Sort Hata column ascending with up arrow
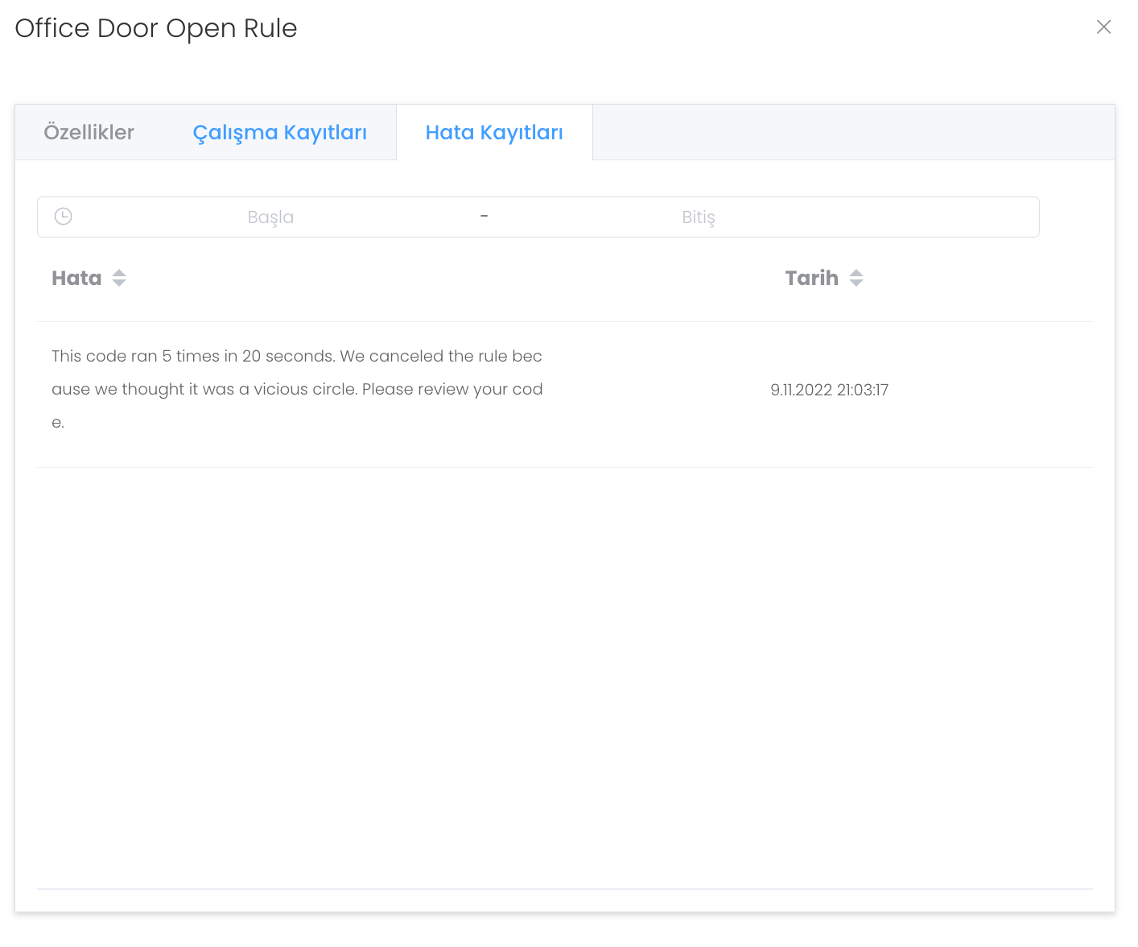1138x947 pixels. [x=119, y=273]
